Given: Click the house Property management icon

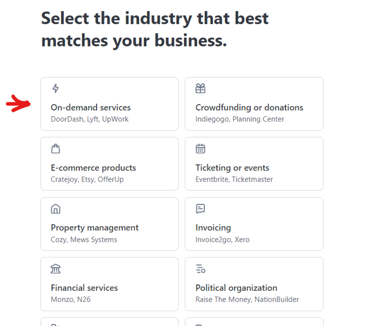Looking at the screenshot, I should pyautogui.click(x=55, y=209).
